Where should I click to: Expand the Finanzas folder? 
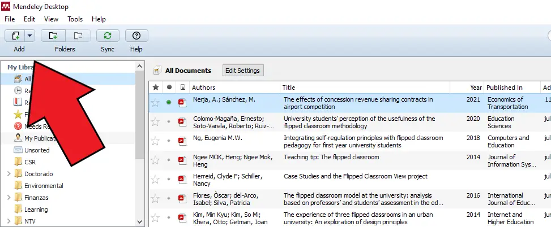pyautogui.click(x=9, y=198)
